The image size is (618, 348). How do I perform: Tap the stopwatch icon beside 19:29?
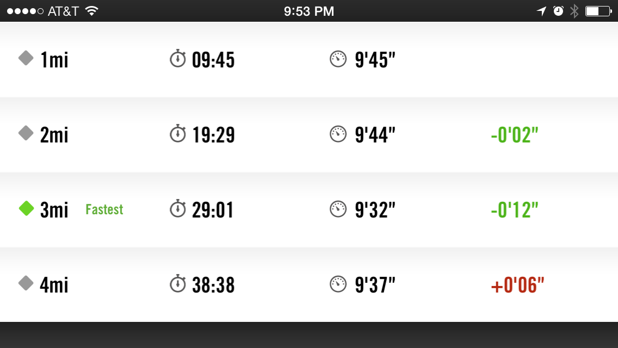(178, 134)
